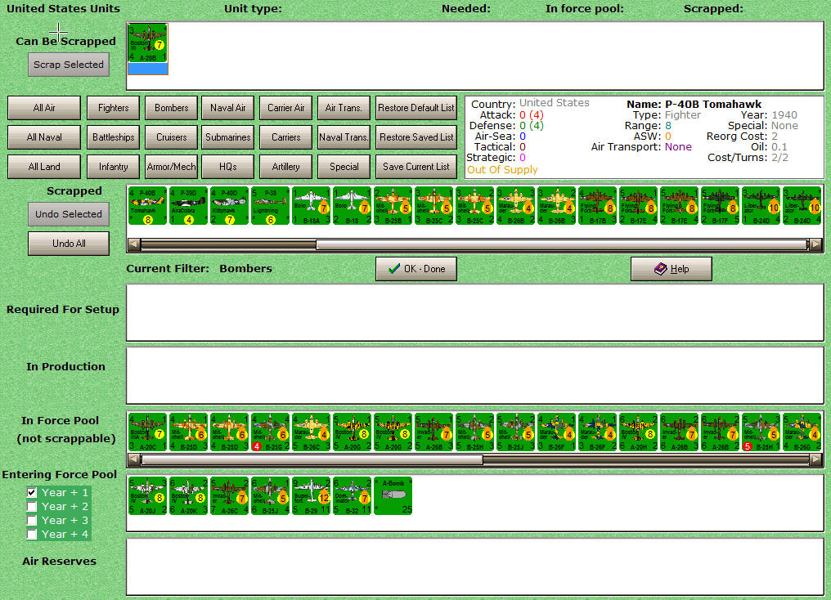
Task: Click the A-20J Boston IV counter
Action: pyautogui.click(x=149, y=495)
